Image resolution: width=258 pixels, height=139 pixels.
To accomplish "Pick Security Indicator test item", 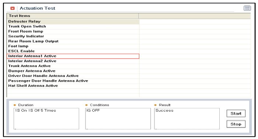I will 73,37.
